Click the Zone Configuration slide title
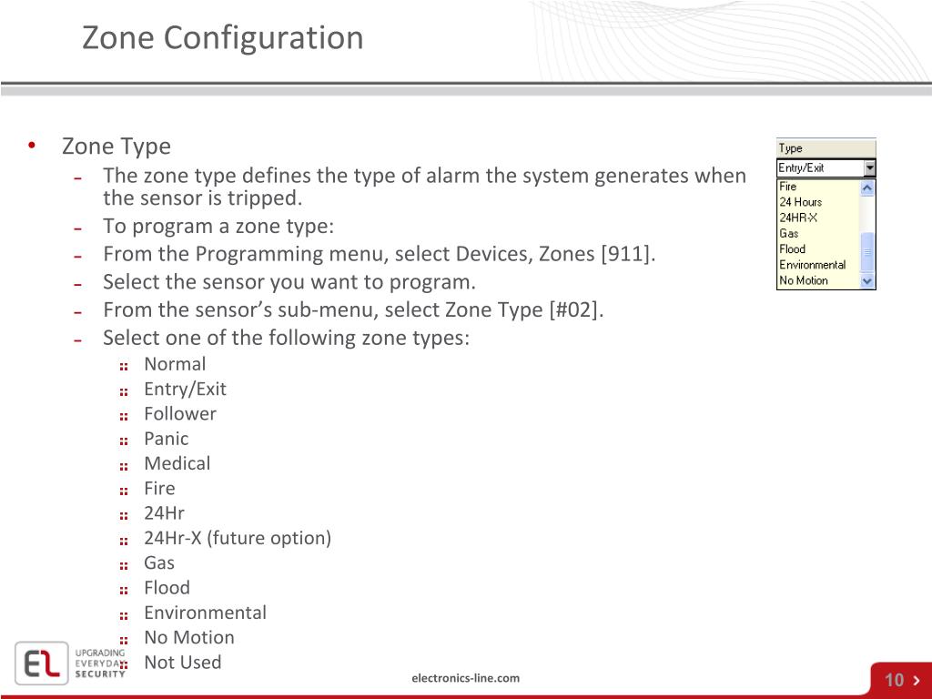The image size is (932, 699). (x=222, y=38)
